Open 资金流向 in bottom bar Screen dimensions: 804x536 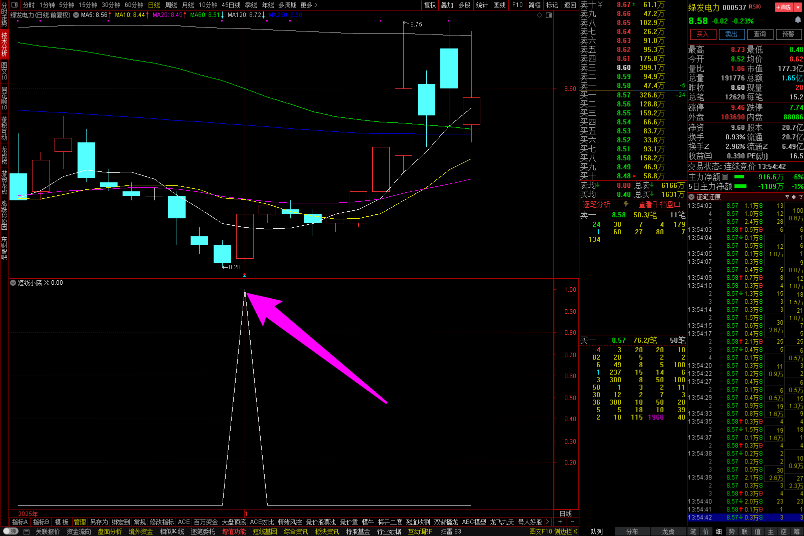pyautogui.click(x=79, y=532)
